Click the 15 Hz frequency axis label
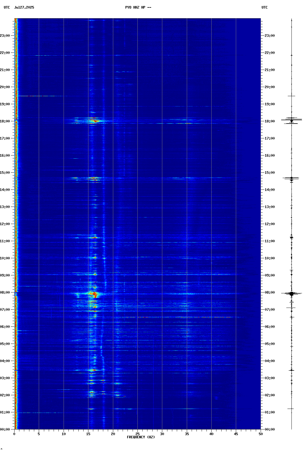This screenshot has height=452, width=304. pos(88,434)
